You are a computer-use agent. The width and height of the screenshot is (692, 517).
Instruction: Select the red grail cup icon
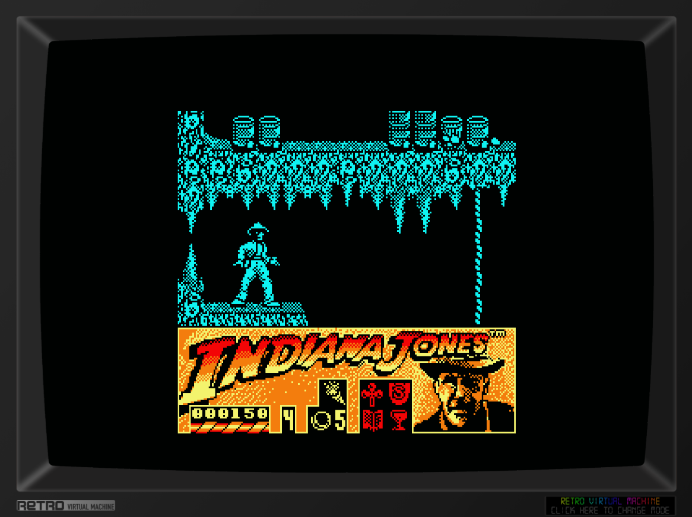[399, 420]
